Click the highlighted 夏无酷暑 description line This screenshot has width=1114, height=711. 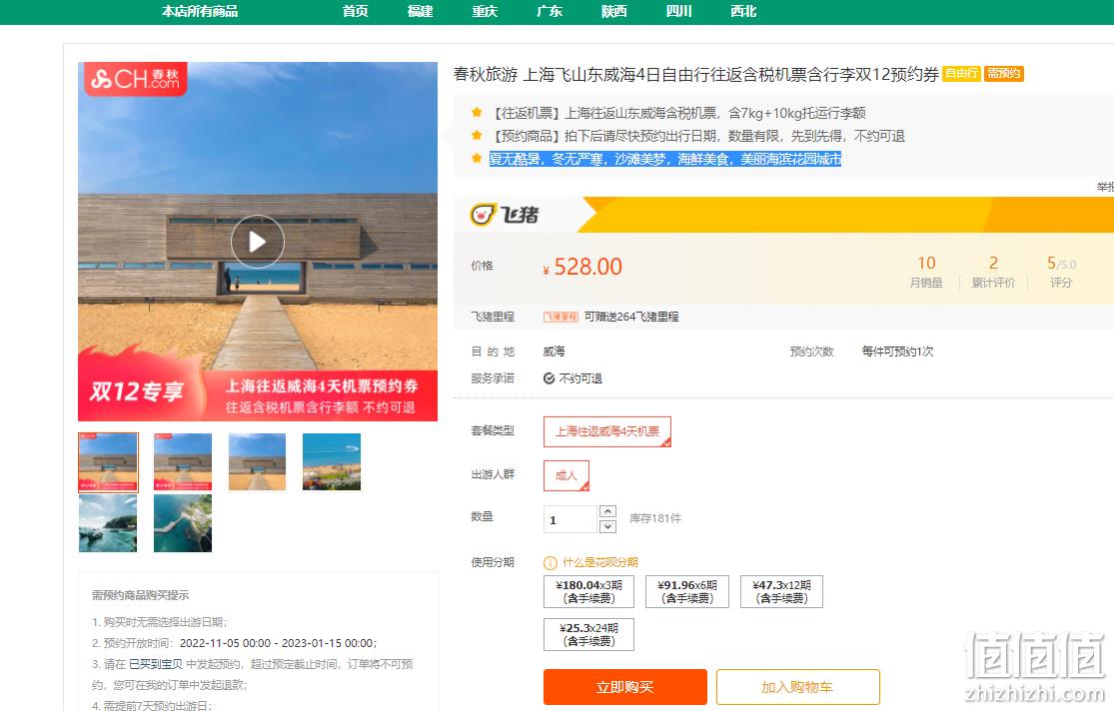tap(665, 159)
